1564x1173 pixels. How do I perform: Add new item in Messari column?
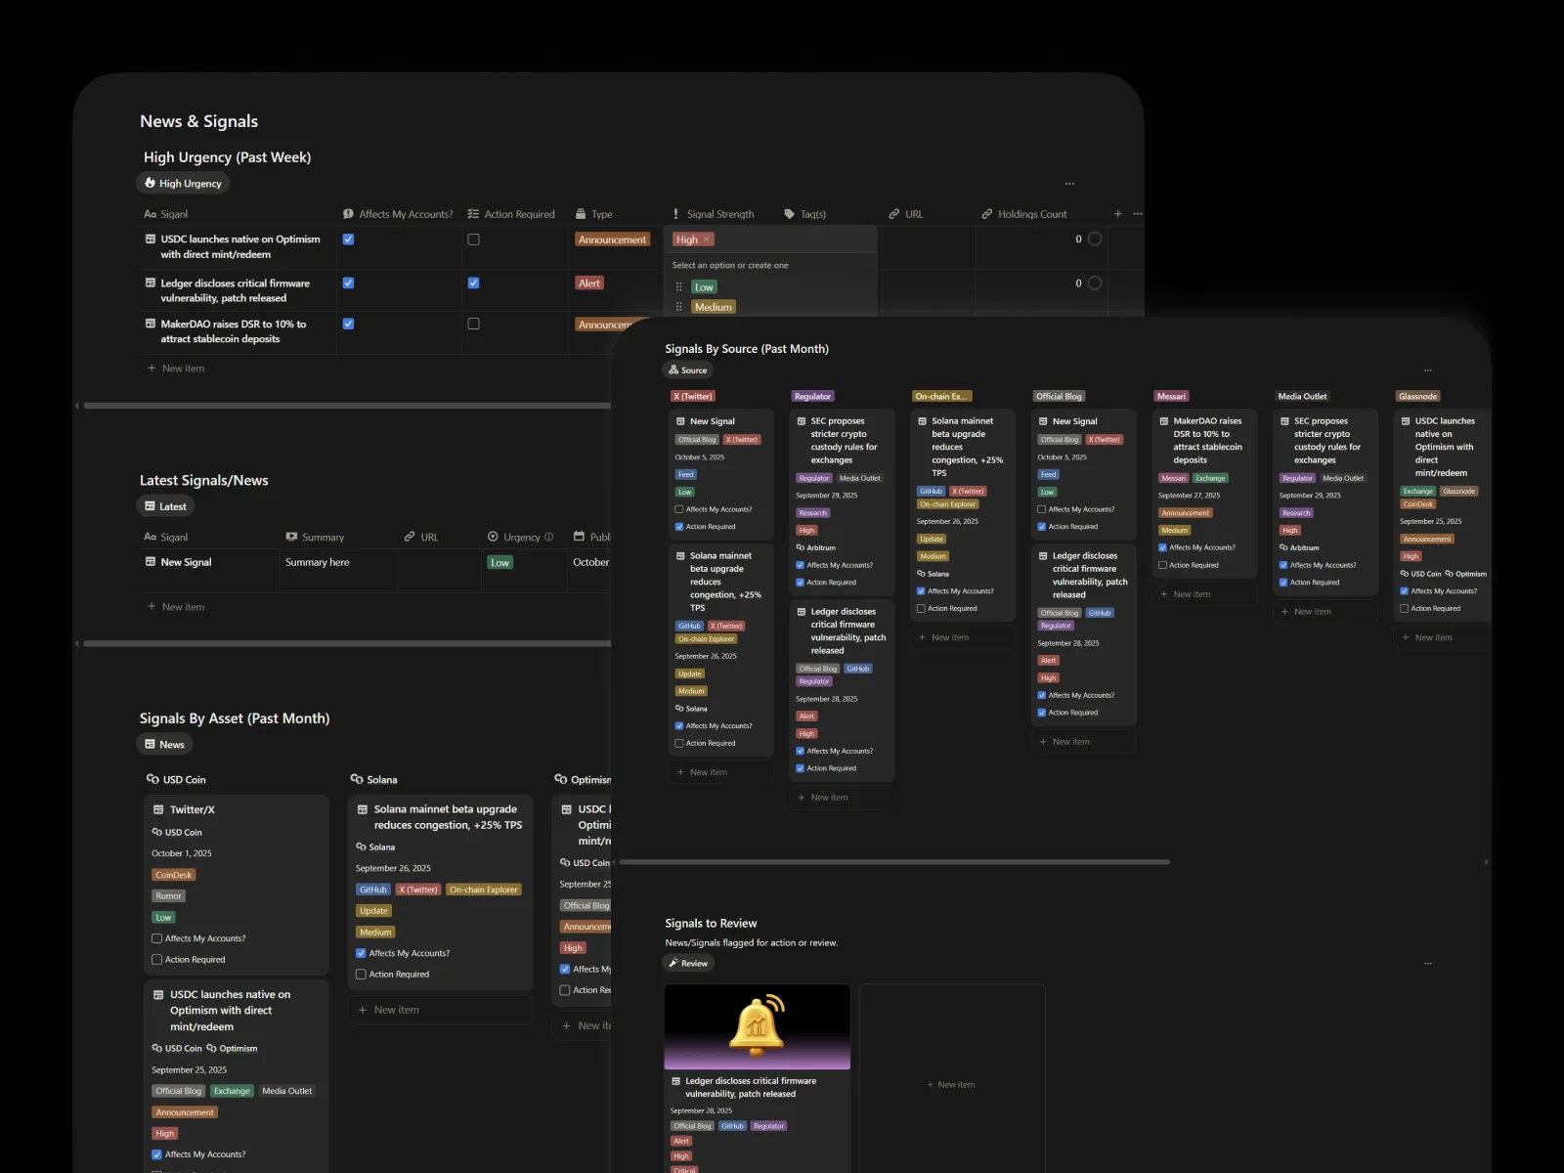[x=1191, y=594]
